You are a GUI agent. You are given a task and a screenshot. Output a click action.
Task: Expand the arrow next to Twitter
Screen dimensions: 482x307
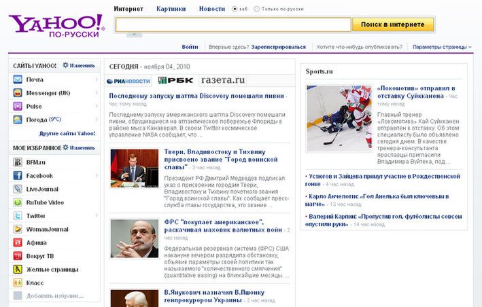pyautogui.click(x=97, y=216)
